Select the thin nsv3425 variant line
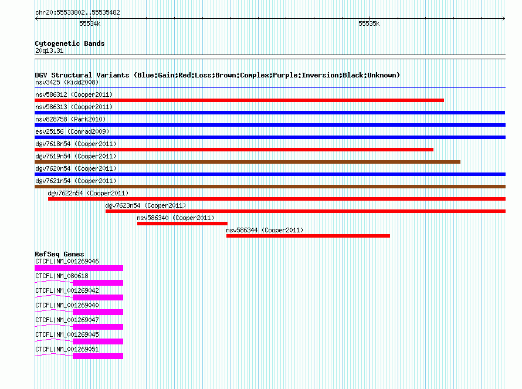 pyautogui.click(x=270, y=88)
